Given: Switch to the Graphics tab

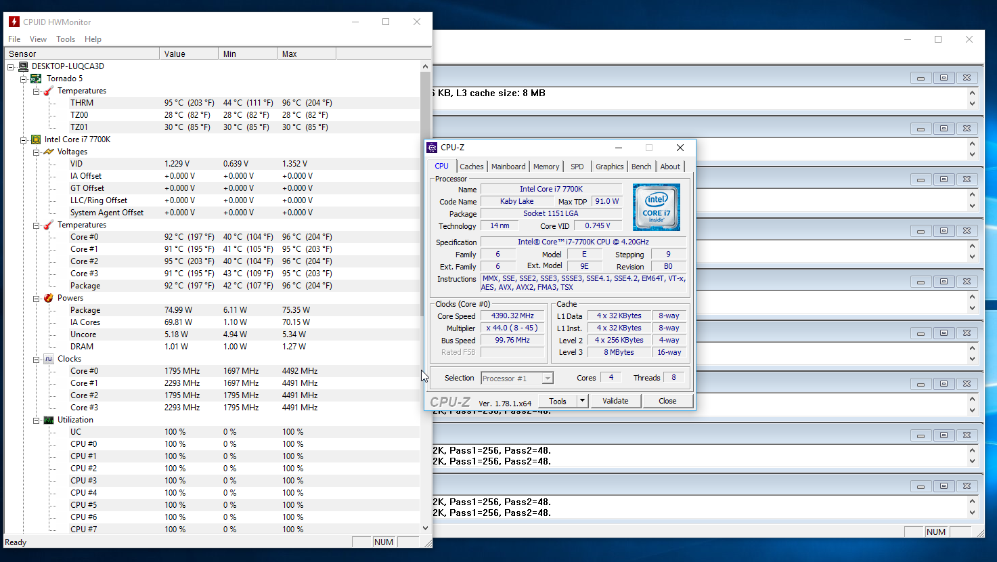Looking at the screenshot, I should point(610,167).
